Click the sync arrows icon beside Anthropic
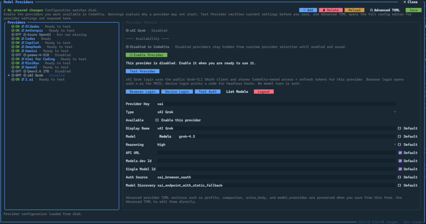426x224 pixels. (23, 30)
